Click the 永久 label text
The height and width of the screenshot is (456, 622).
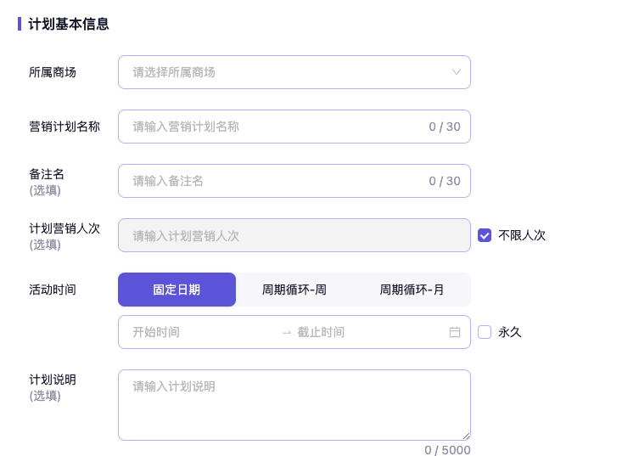(x=510, y=332)
